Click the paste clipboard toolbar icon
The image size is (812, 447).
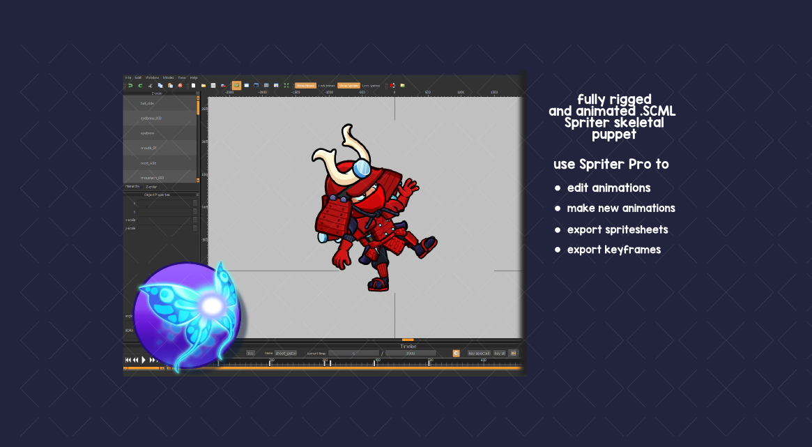(170, 86)
